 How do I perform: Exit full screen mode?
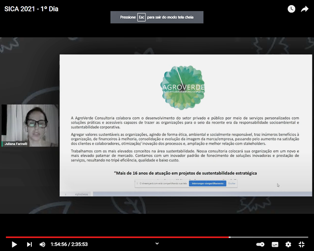click(301, 244)
